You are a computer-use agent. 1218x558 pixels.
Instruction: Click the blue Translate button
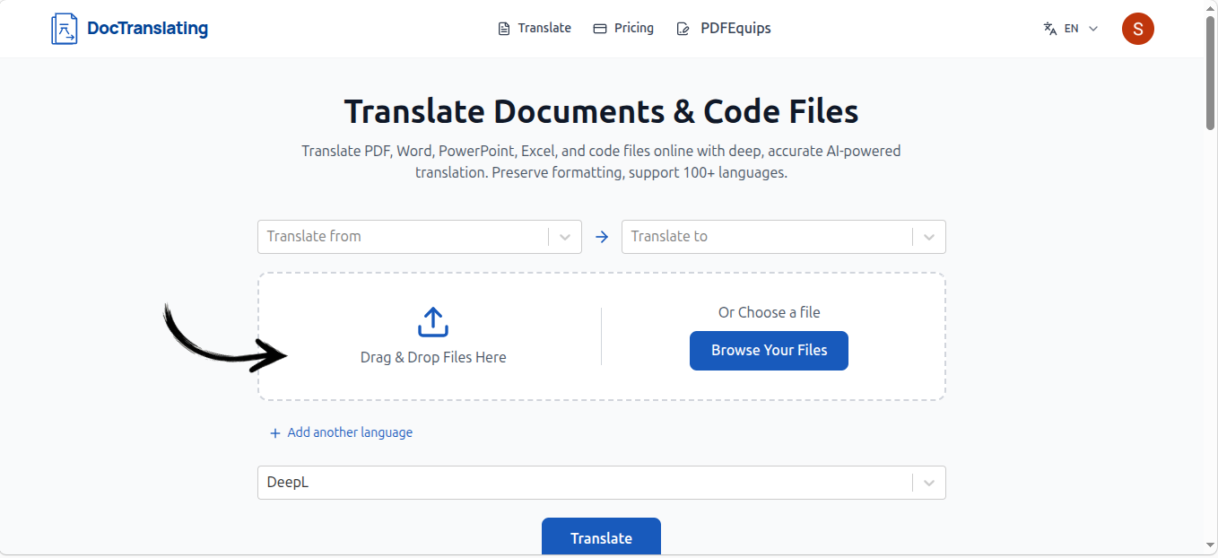tap(601, 537)
